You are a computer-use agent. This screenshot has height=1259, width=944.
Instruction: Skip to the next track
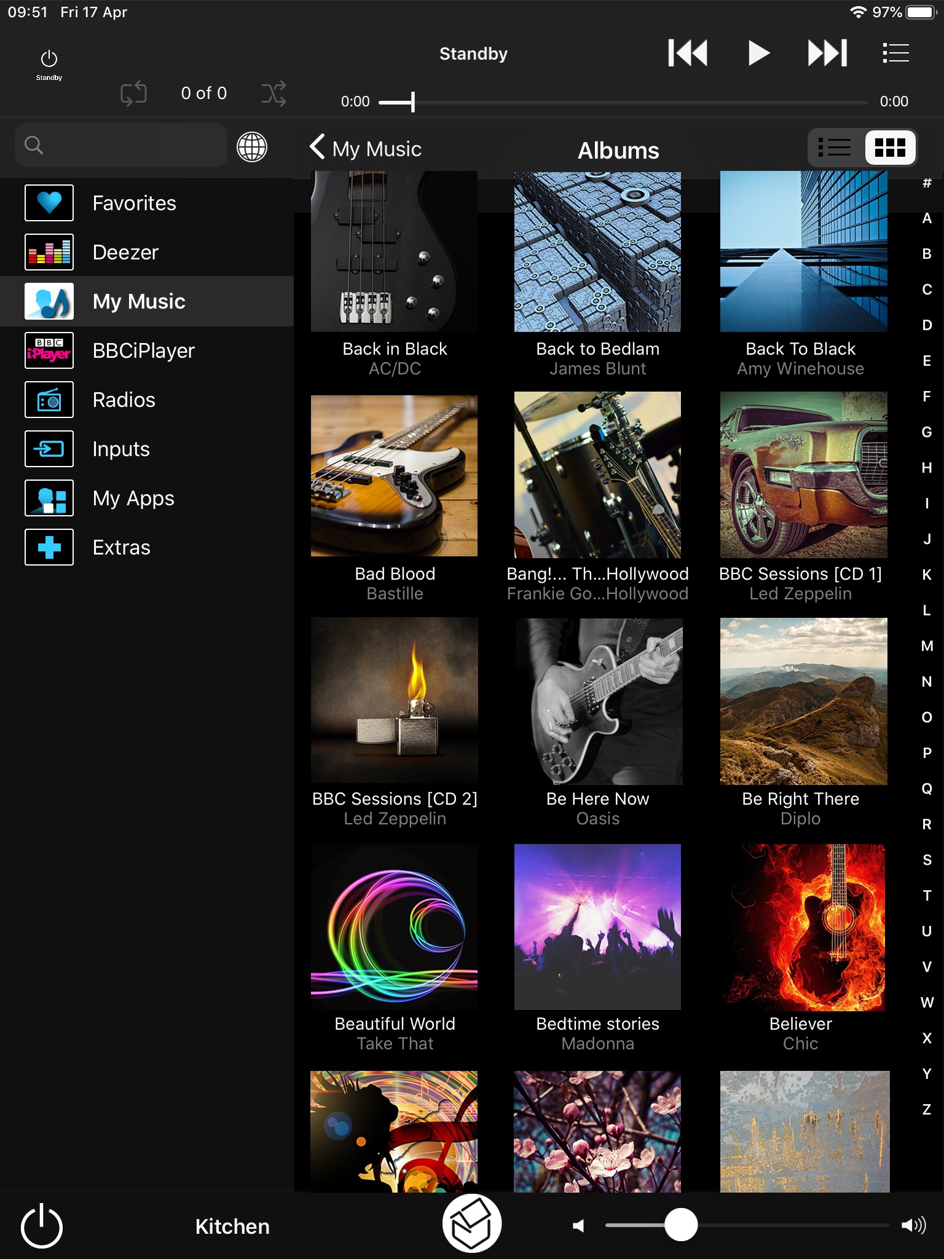tap(827, 53)
